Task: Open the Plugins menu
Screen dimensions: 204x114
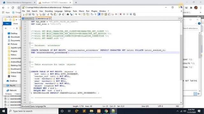Action: tap(94, 11)
